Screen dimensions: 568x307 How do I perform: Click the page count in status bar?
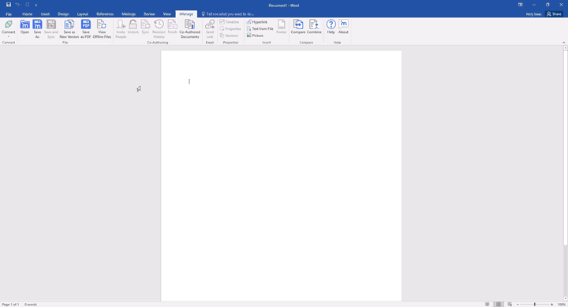click(x=10, y=305)
